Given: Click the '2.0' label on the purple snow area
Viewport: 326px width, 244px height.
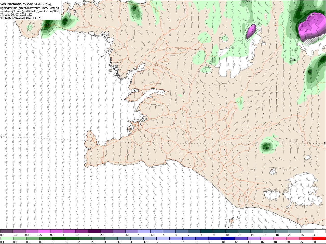Looking at the screenshot, I should [312, 15].
